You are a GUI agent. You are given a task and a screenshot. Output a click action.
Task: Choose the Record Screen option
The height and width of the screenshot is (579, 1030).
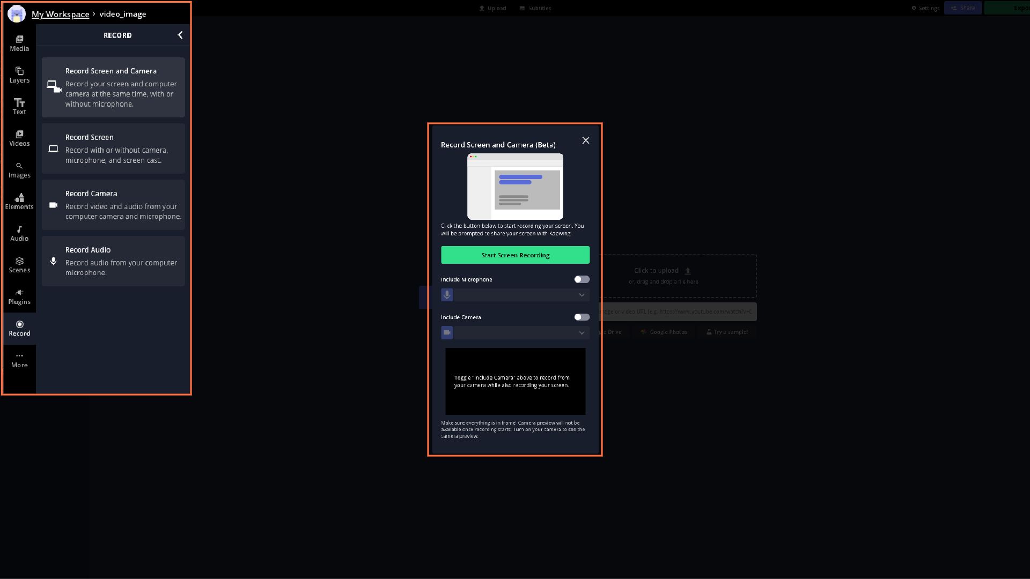coord(113,149)
